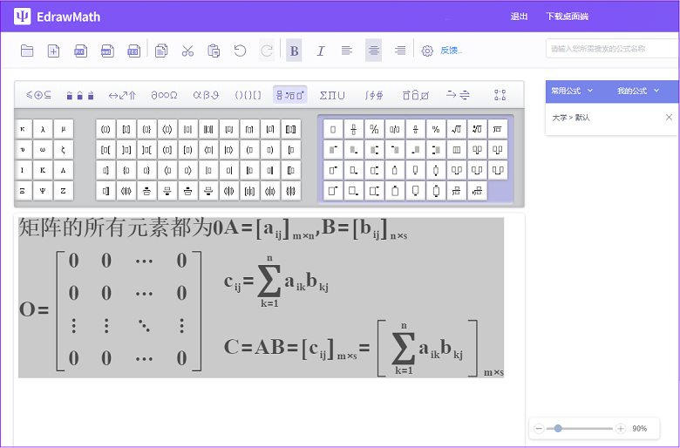Screen dimensions: 680x448
Task: Open integral templates category ∫∮
Action: coord(374,94)
